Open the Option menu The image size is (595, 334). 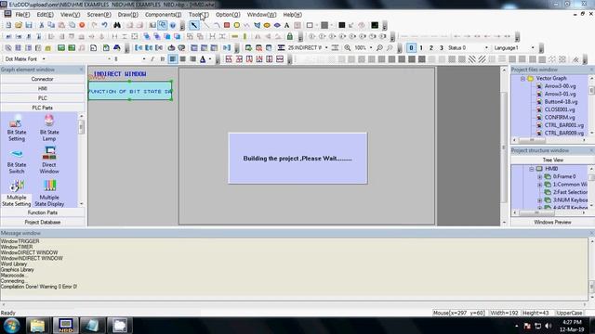(228, 15)
